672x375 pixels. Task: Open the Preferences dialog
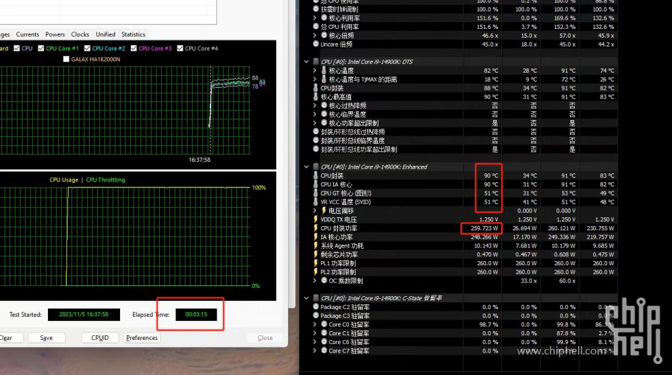tap(142, 338)
